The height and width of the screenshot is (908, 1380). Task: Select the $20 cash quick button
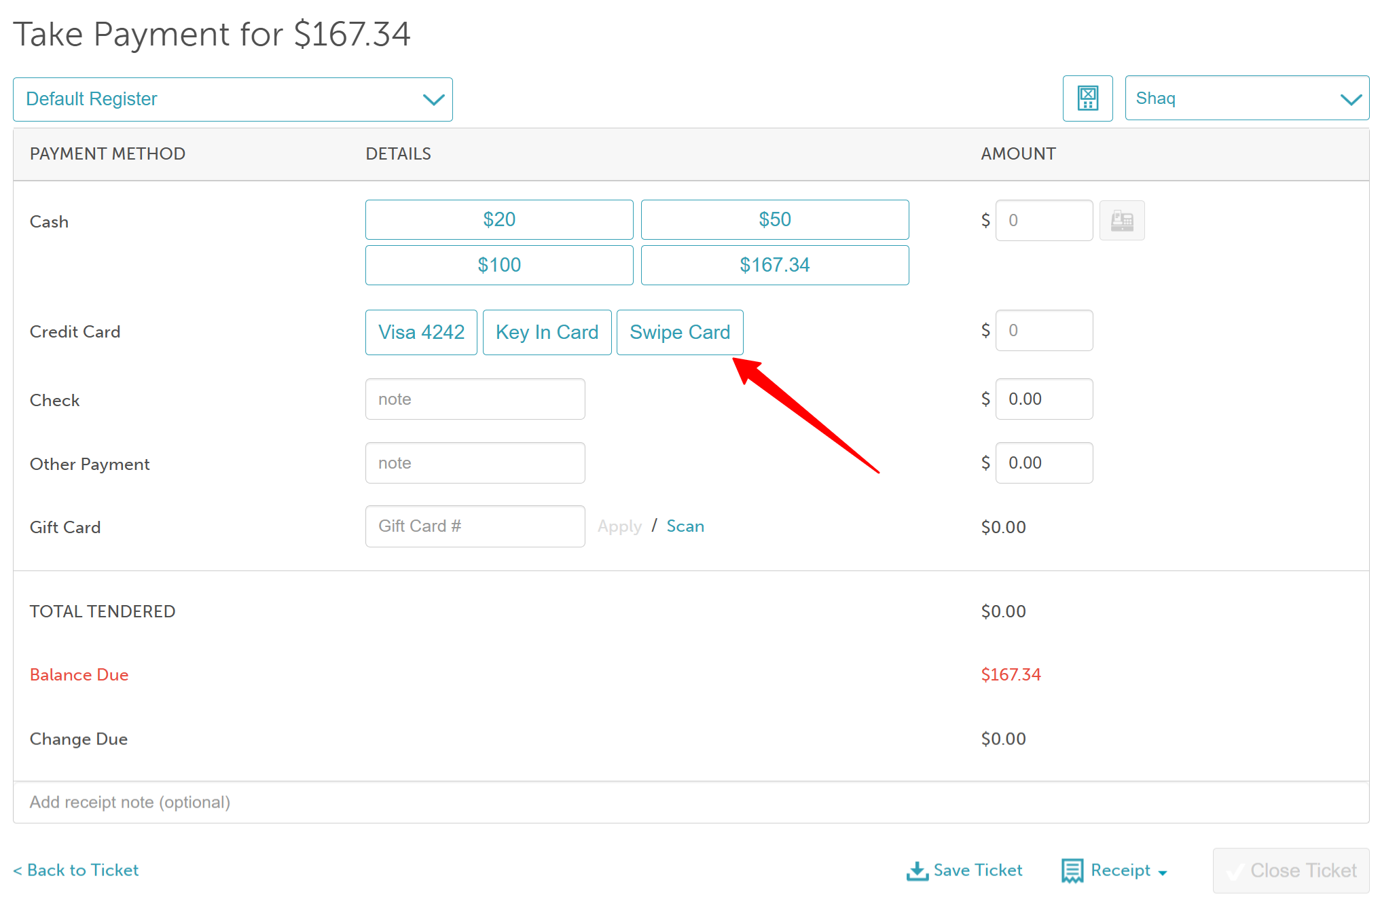[499, 219]
